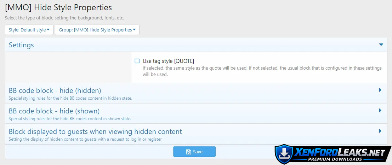This screenshot has width=392, height=165.
Task: Open the Group: [MMO] Hide Style Properties dropdown
Action: click(x=97, y=30)
